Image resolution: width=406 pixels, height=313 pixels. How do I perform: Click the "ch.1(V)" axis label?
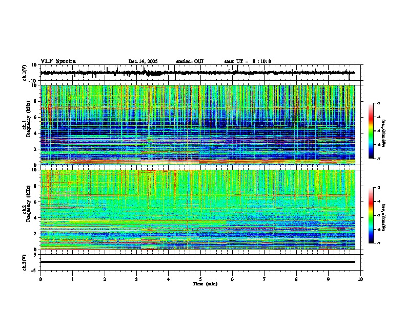(25, 73)
